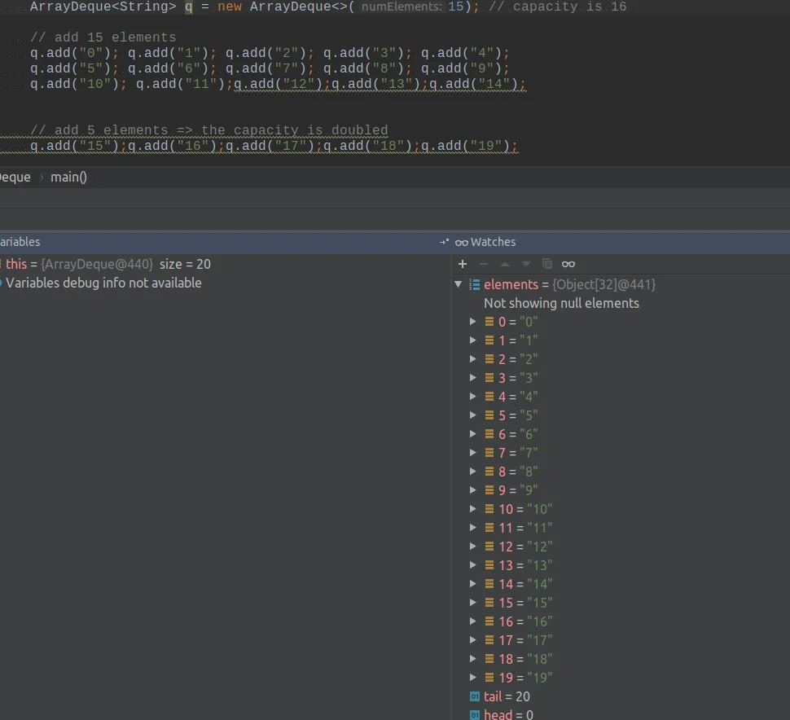
Task: Click the value "12" in the watches tree
Action: tap(540, 547)
